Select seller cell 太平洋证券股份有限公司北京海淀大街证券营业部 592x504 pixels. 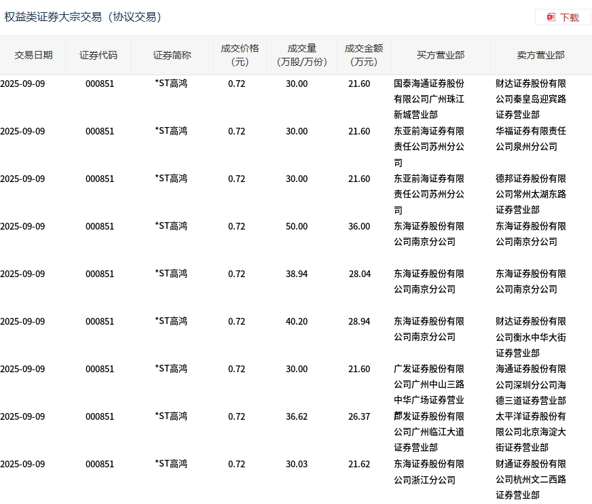(531, 432)
